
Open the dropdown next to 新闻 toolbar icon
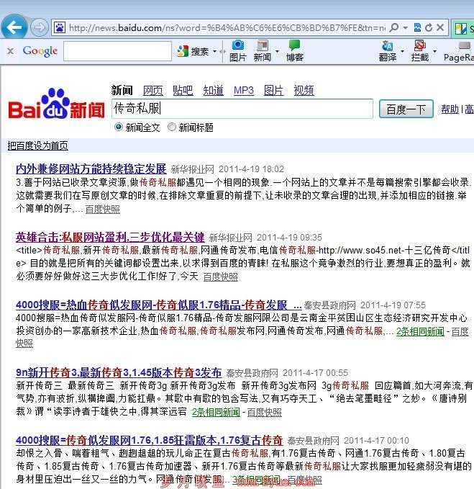[277, 51]
